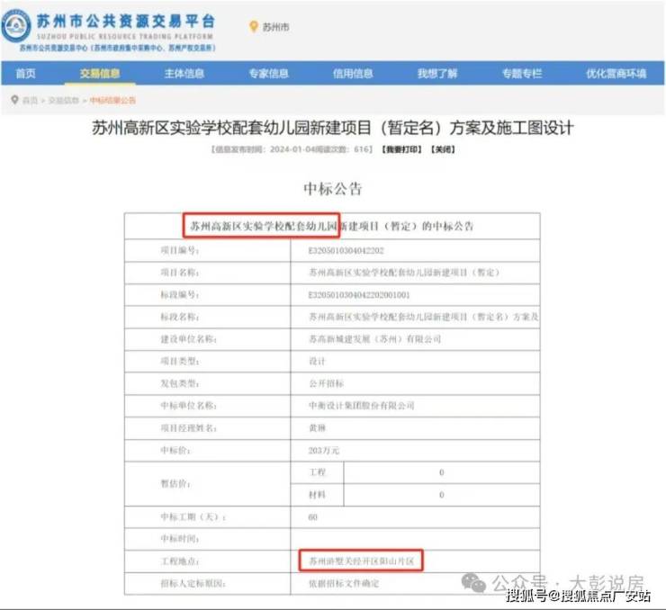The width and height of the screenshot is (666, 610).
Task: Open the 我想了解 navigation item
Action: (437, 74)
